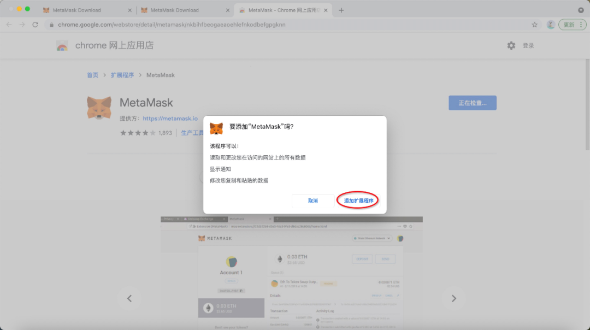Select the MetaMask - Chrome 网上应用店 tab

(x=283, y=10)
